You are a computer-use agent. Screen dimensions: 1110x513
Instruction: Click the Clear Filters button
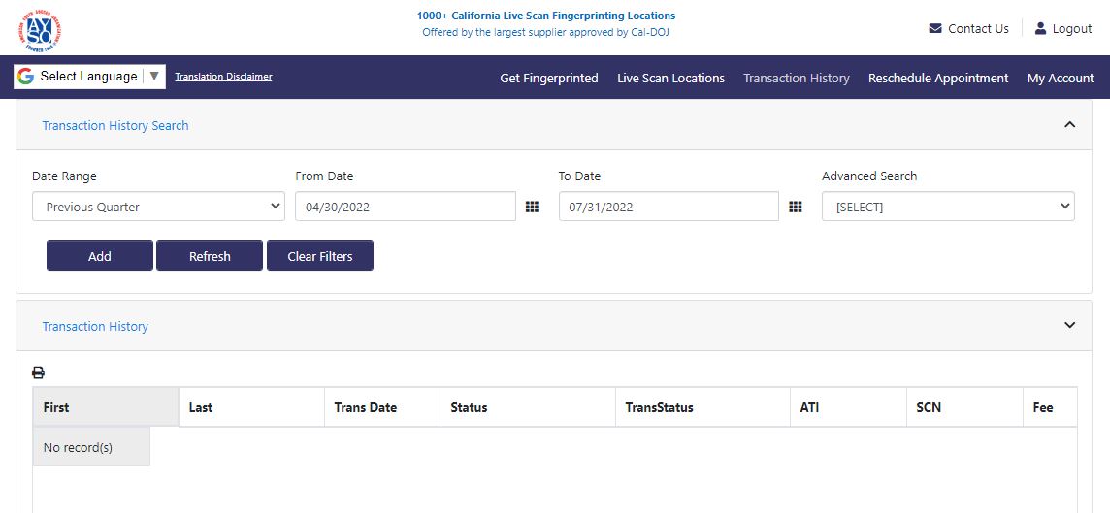tap(319, 256)
